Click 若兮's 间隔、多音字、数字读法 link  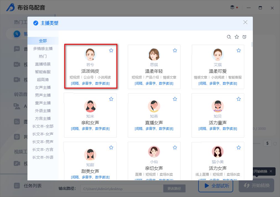(x=90, y=83)
